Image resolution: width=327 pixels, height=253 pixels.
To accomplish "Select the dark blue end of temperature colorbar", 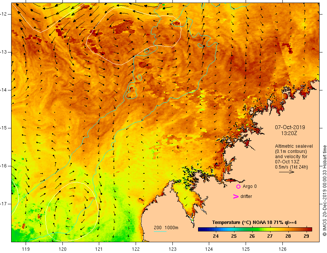I will [x=201, y=230].
